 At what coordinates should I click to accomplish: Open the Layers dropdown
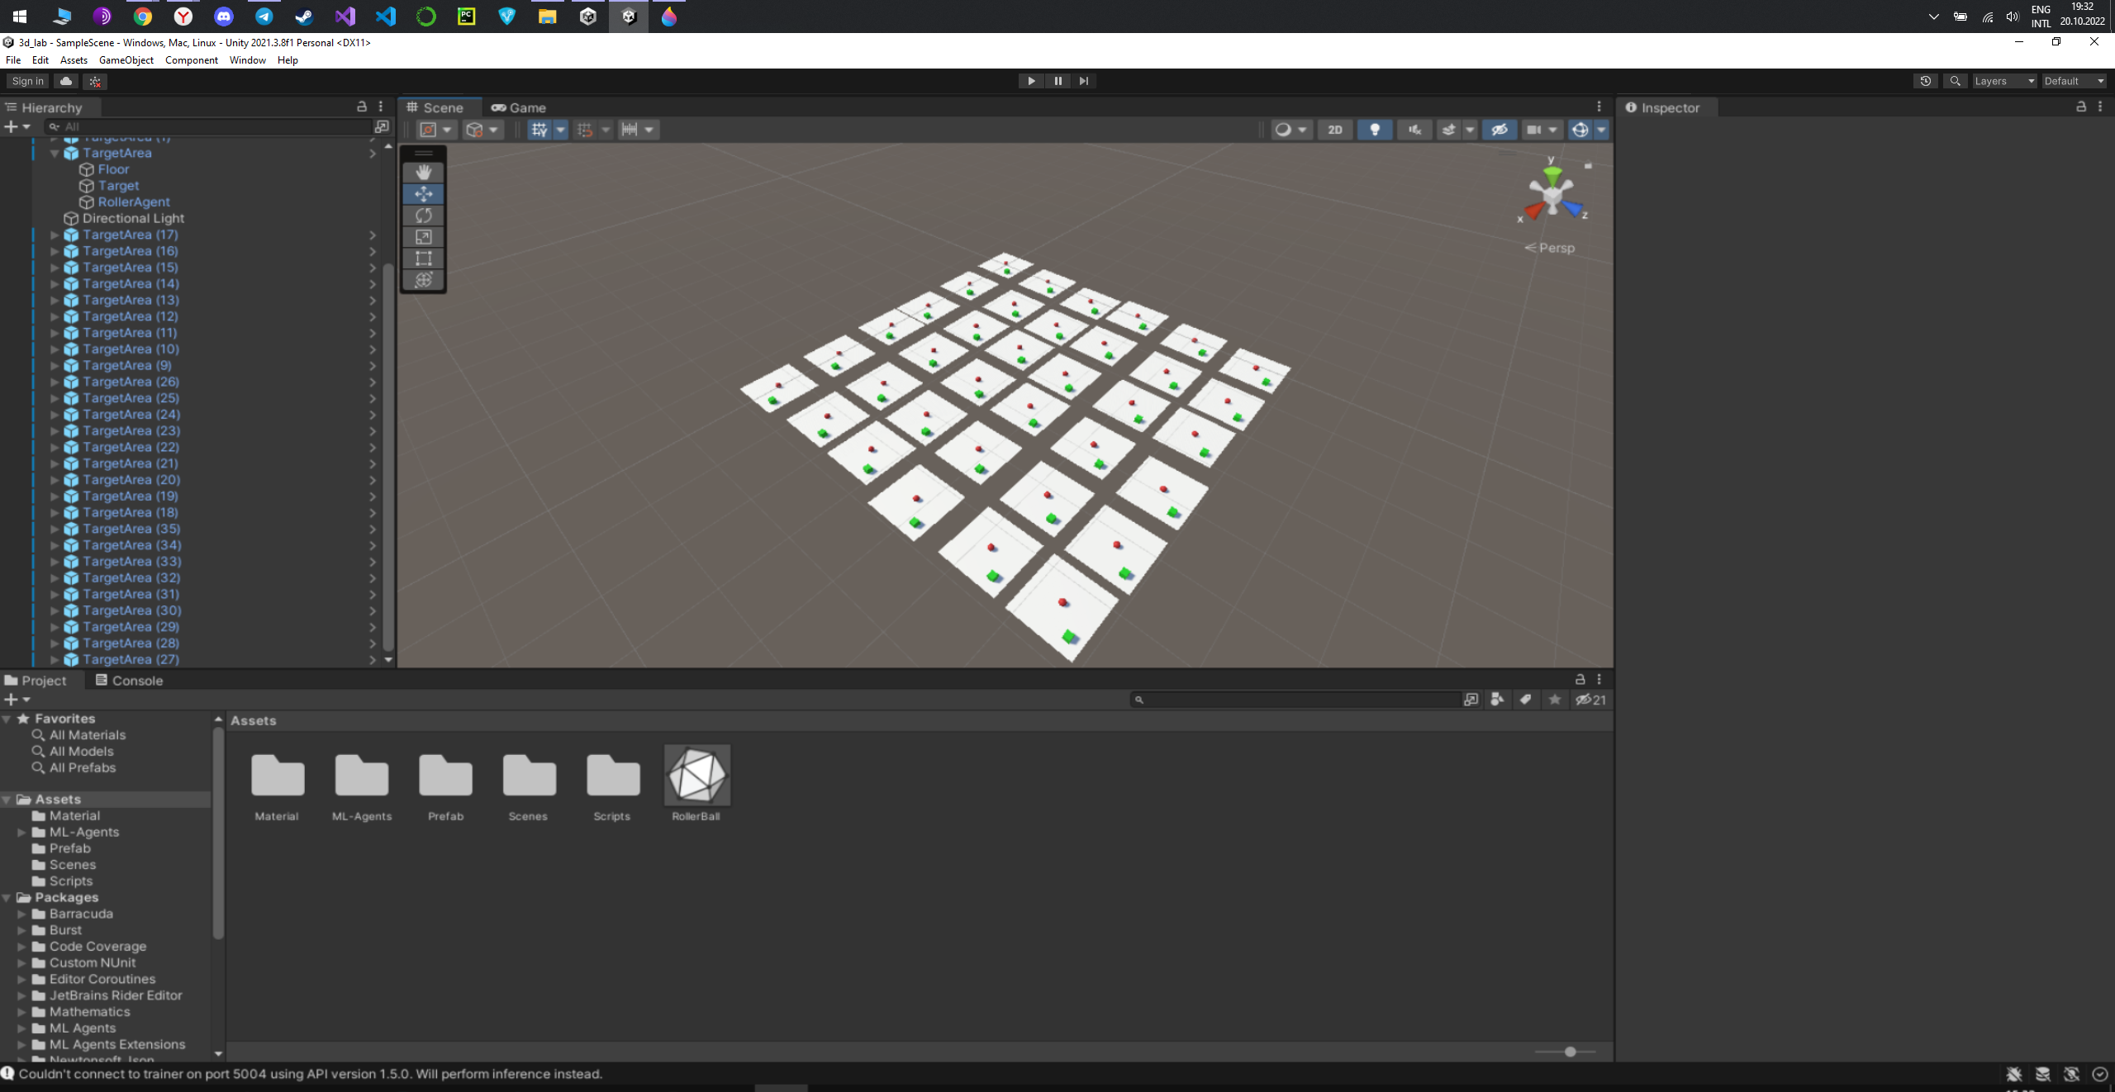tap(2004, 81)
